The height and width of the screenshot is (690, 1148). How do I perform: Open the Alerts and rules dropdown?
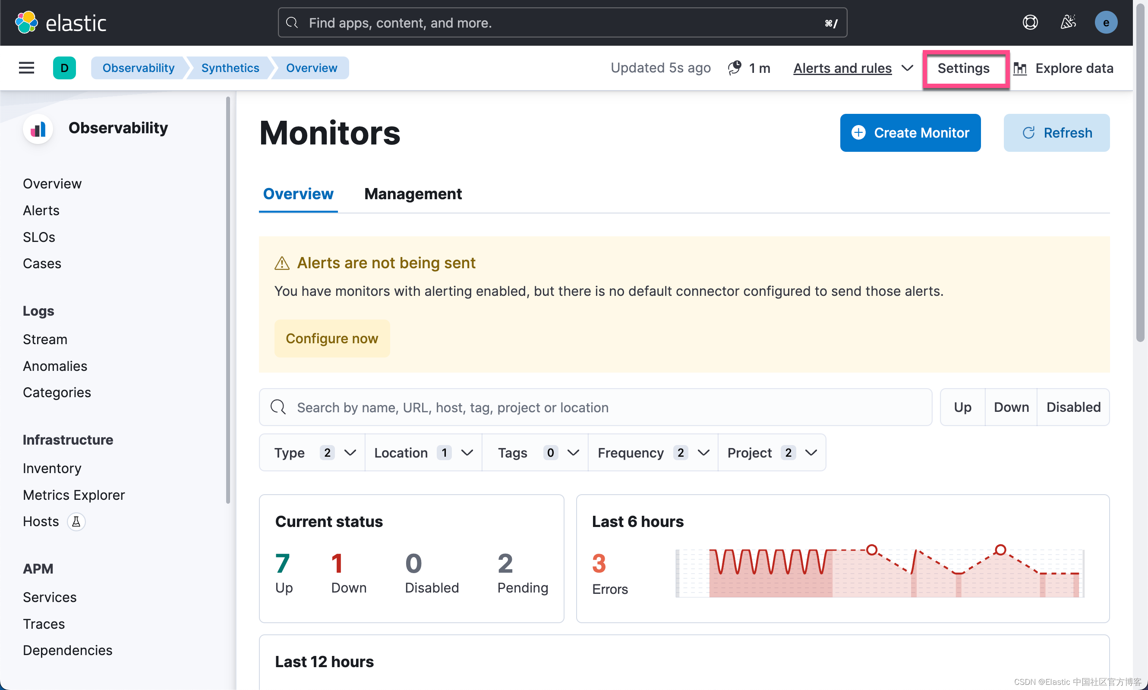tap(852, 68)
